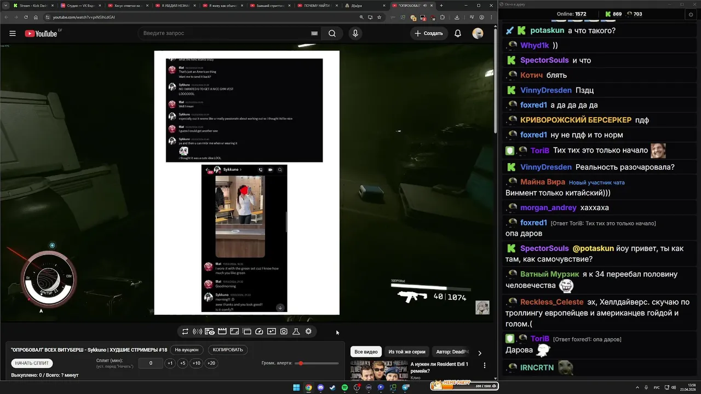The width and height of the screenshot is (701, 394).
Task: Open the gear settings in player toolbar
Action: click(308, 332)
